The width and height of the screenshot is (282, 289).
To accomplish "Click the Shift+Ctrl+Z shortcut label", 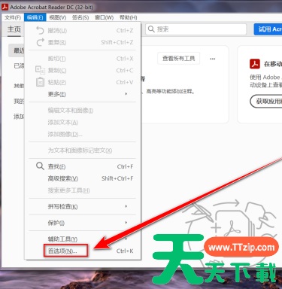I will pyautogui.click(x=117, y=42).
